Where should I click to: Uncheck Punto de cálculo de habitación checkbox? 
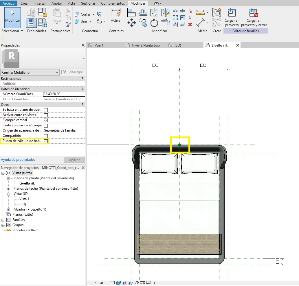[46, 141]
